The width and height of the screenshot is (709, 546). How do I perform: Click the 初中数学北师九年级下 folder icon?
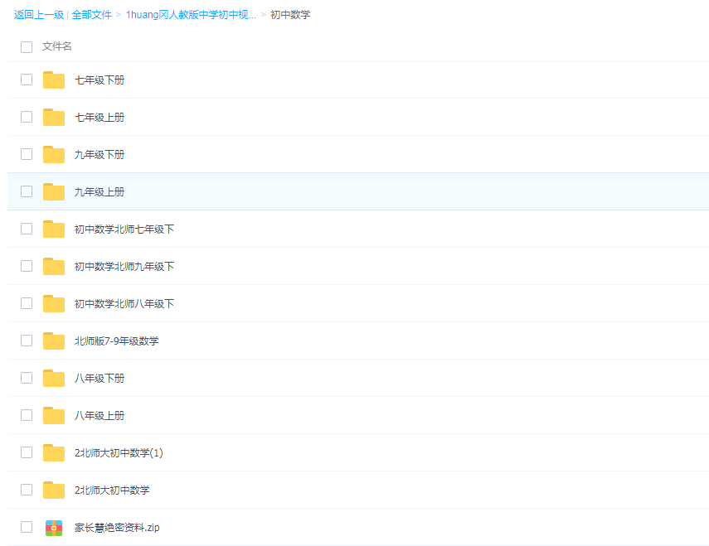point(53,266)
